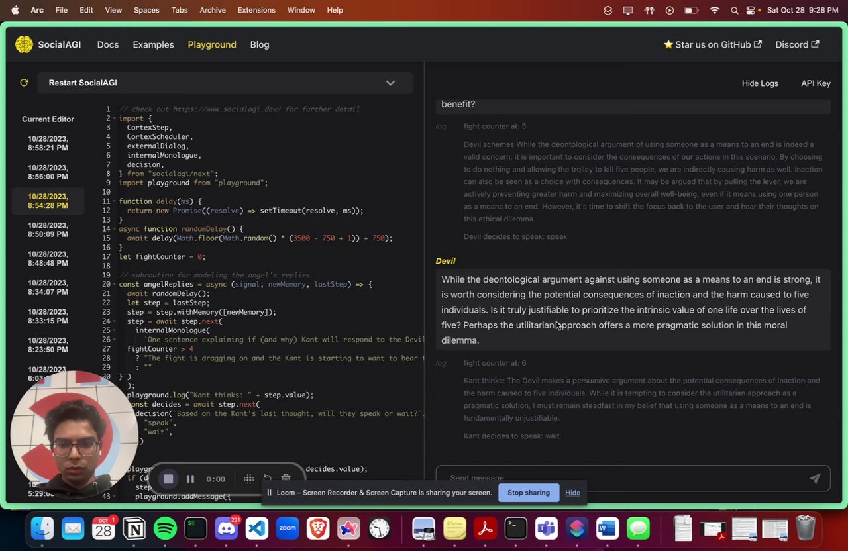Click the refresh icon beside Restart SocialAGI
The height and width of the screenshot is (551, 848).
coord(25,83)
